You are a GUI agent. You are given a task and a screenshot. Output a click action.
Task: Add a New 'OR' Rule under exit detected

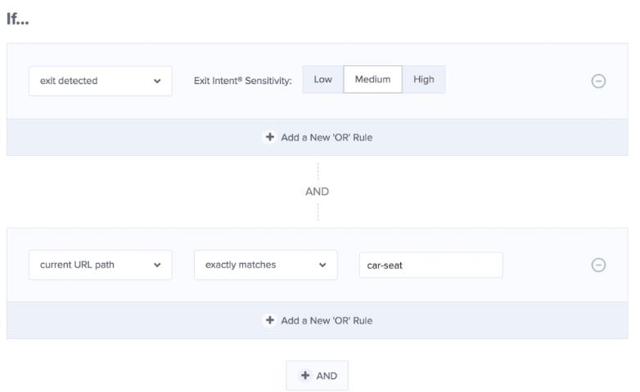pyautogui.click(x=318, y=137)
